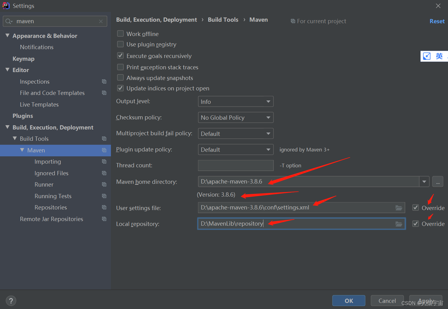Collapse Build, Execution, Deployment node

point(7,127)
